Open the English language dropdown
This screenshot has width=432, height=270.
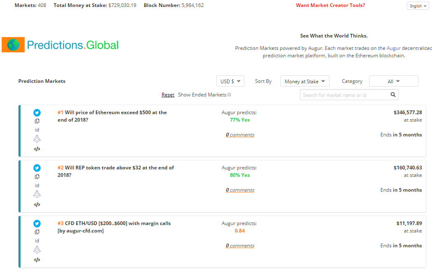[x=418, y=6]
